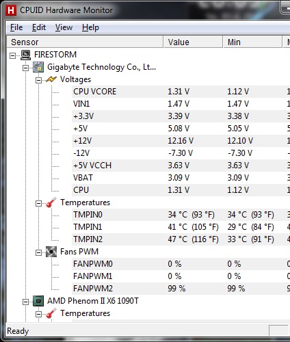Screen dimensions: 290x342
Task: Collapse the FIRESTORM root node
Action: pyautogui.click(x=13, y=55)
